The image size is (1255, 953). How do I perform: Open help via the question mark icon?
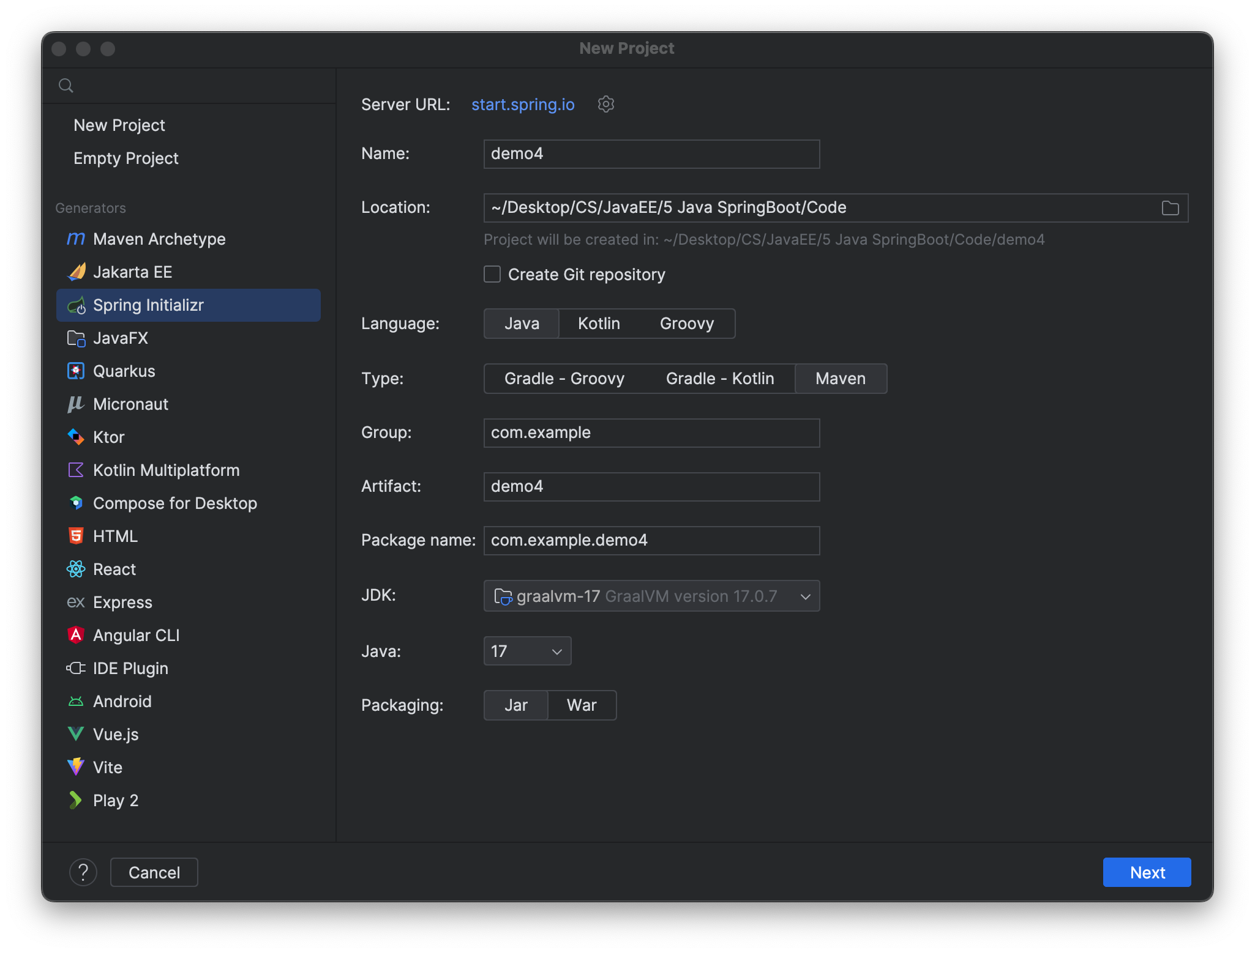point(84,872)
